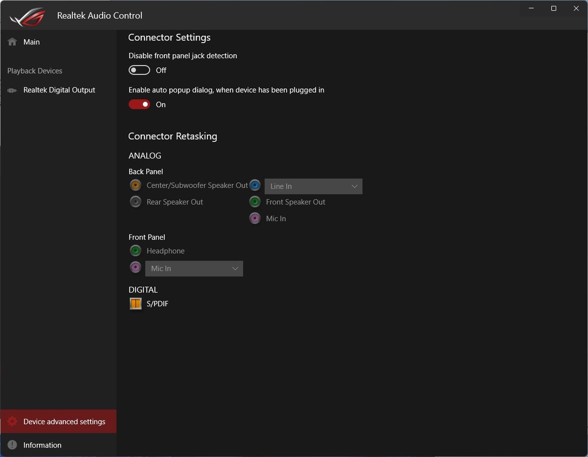
Task: Click the Realtek Digital Output device icon
Action: pos(12,90)
